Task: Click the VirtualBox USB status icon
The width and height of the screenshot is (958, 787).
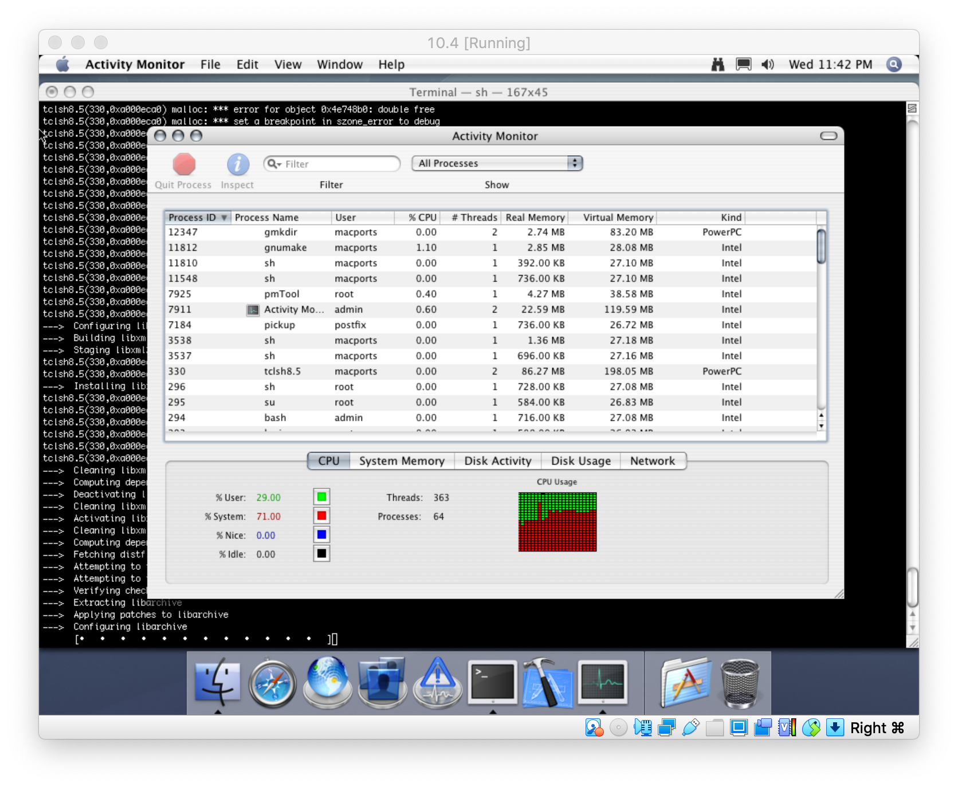Action: (691, 727)
